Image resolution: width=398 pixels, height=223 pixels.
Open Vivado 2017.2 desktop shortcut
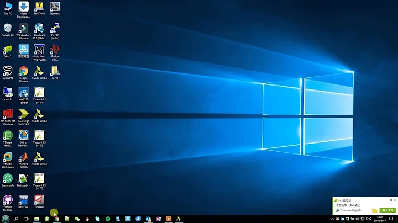pyautogui.click(x=39, y=159)
